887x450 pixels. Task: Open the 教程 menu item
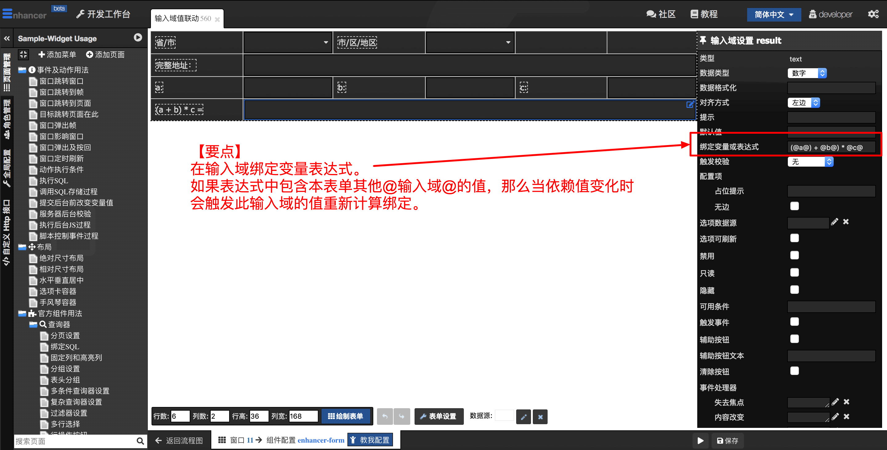coord(704,14)
